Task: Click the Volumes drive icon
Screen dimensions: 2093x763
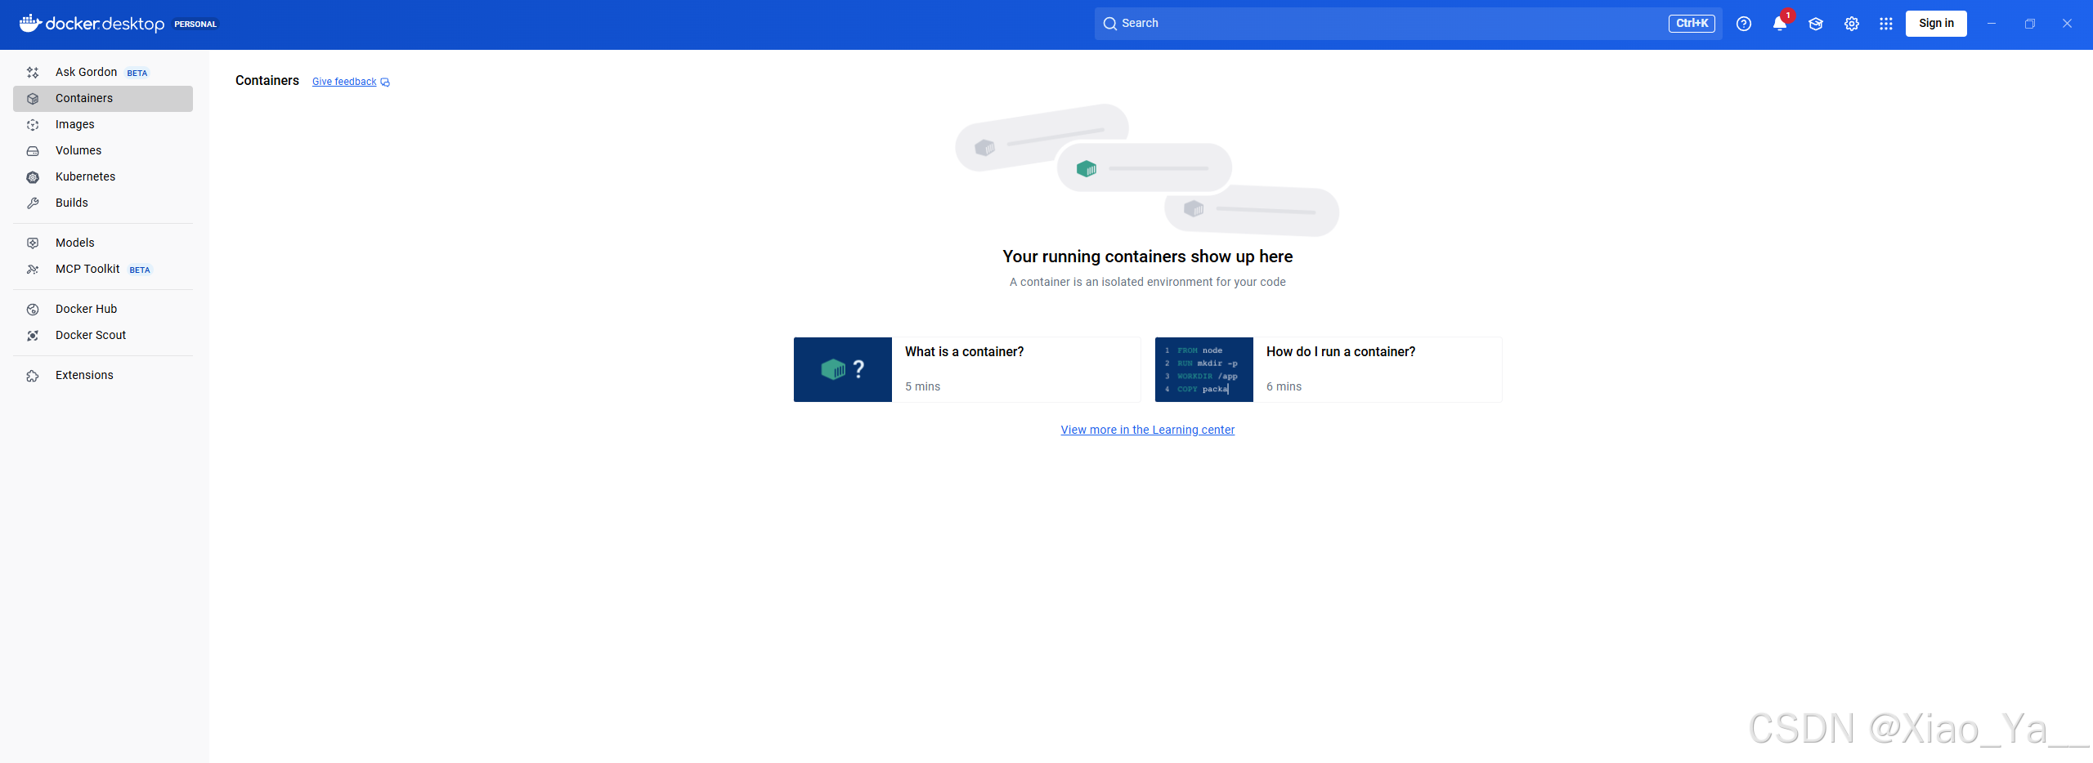Action: click(x=33, y=151)
